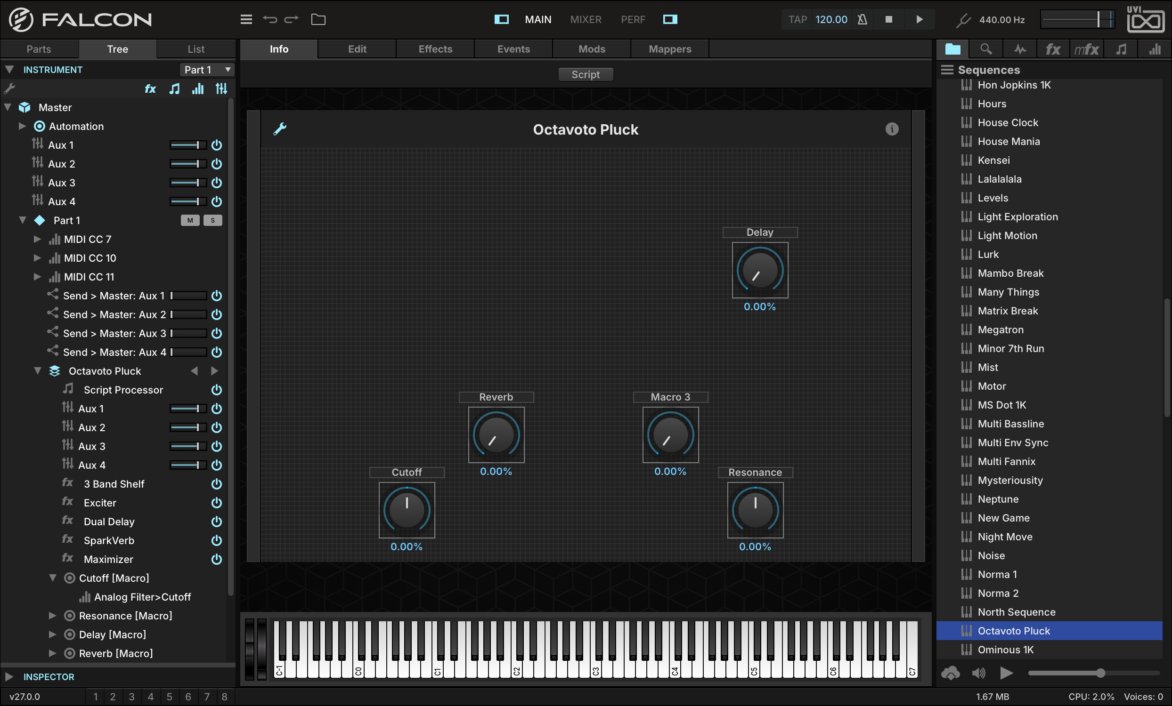
Task: Open the Part 1 dropdown selector
Action: coord(207,70)
